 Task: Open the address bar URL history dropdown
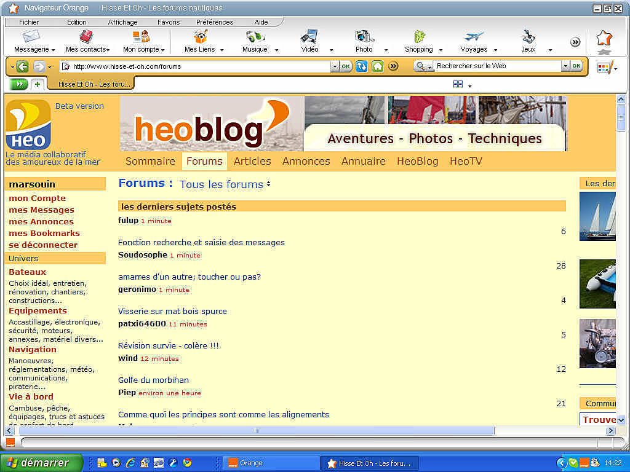pyautogui.click(x=335, y=66)
